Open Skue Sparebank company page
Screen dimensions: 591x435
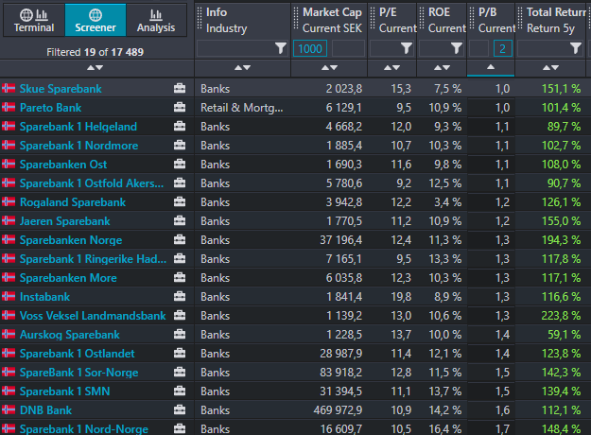[x=61, y=89]
